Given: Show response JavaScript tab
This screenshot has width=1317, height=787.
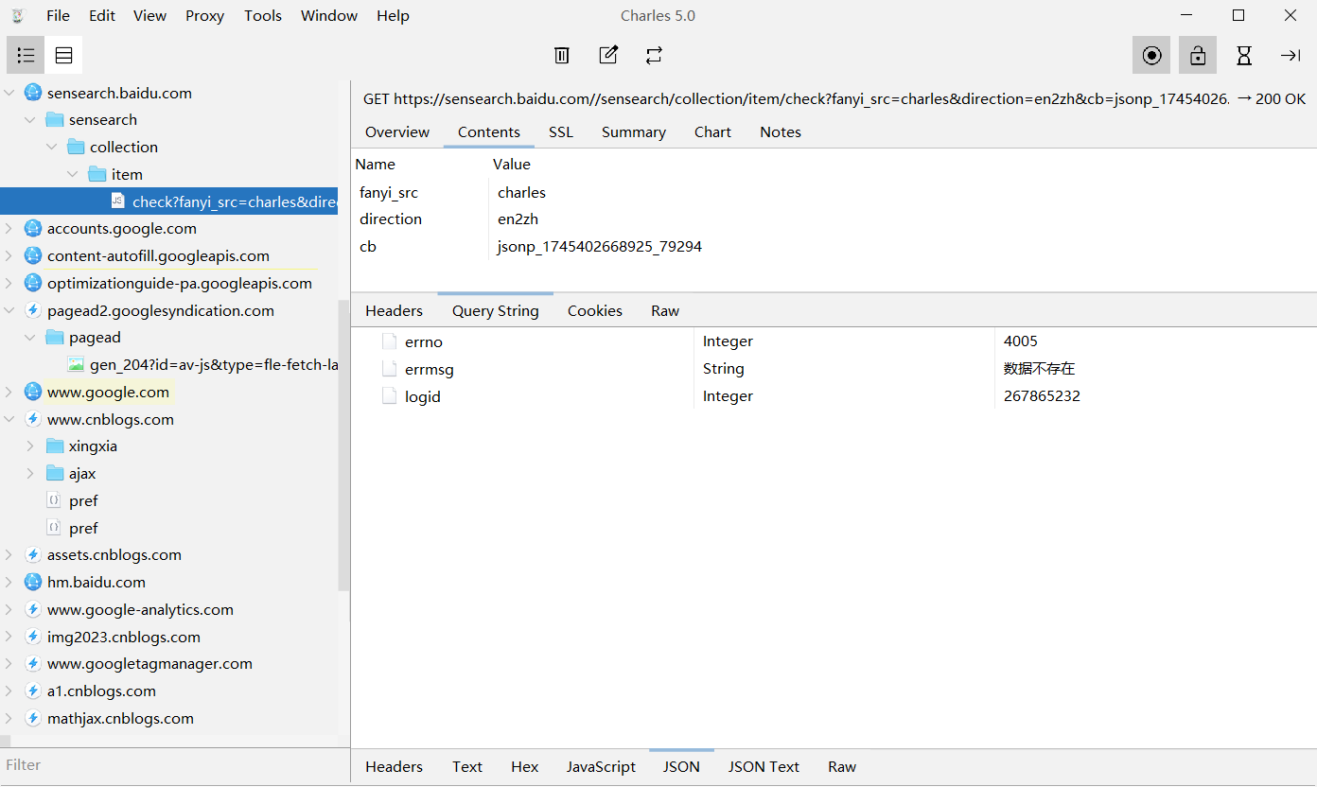Looking at the screenshot, I should [601, 767].
